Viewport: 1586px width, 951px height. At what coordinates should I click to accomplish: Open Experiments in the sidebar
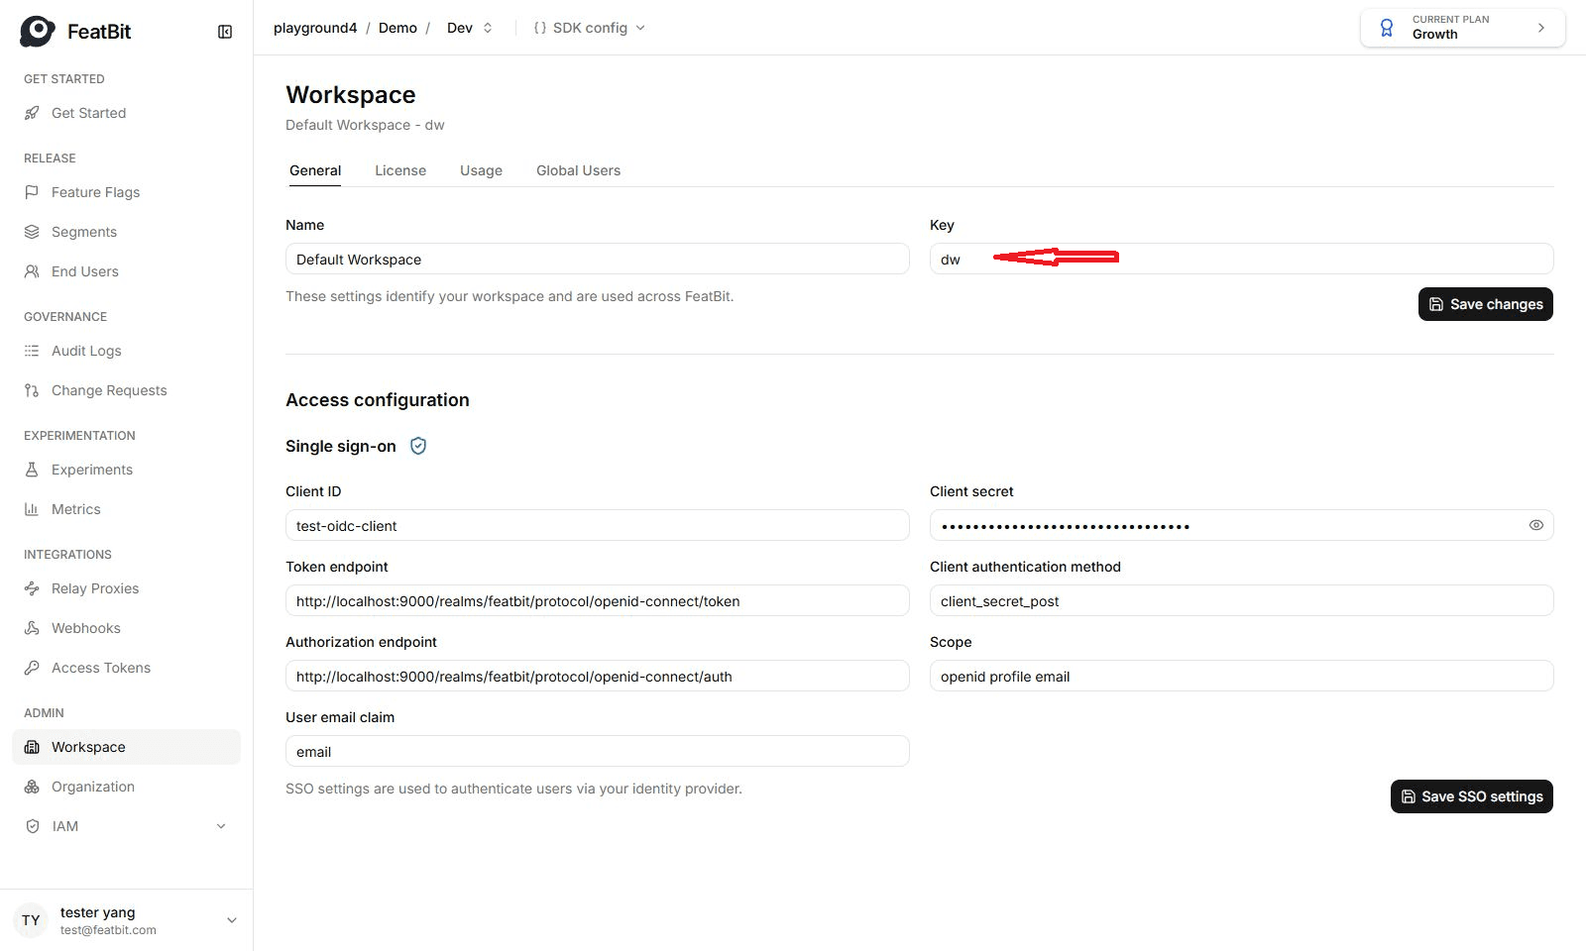click(x=127, y=470)
